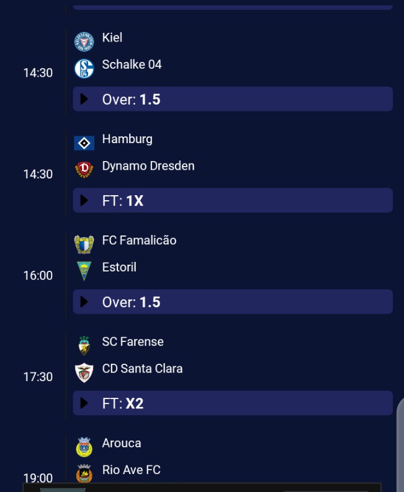The height and width of the screenshot is (492, 404).
Task: Click the FC Famalicão badge
Action: 84,244
